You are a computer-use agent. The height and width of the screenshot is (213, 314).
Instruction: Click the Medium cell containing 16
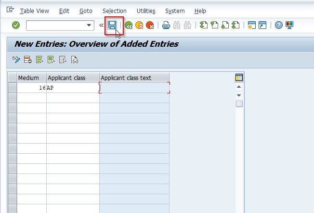[32, 88]
